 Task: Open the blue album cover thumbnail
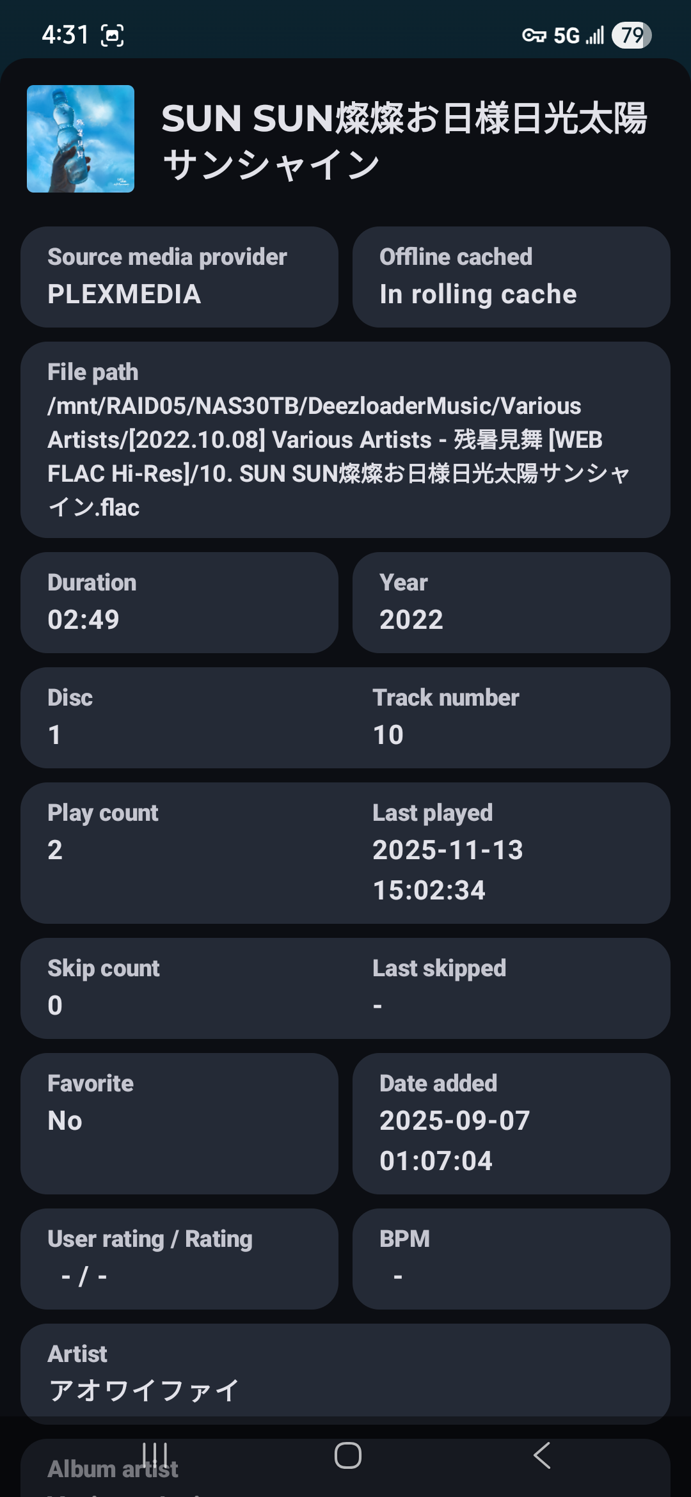click(x=81, y=139)
